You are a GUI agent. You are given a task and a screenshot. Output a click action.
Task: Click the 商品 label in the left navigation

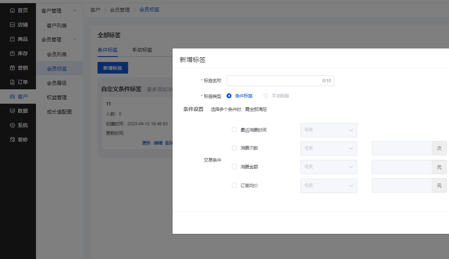tap(22, 39)
